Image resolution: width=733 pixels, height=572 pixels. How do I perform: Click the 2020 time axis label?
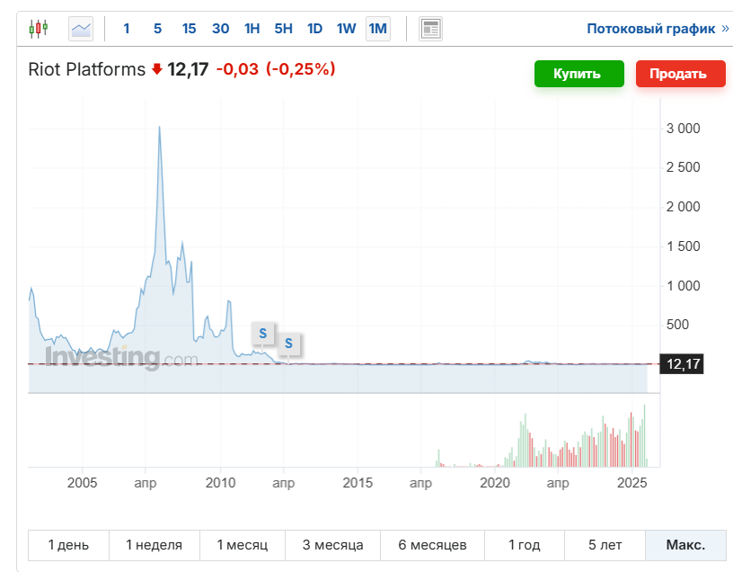pyautogui.click(x=495, y=483)
